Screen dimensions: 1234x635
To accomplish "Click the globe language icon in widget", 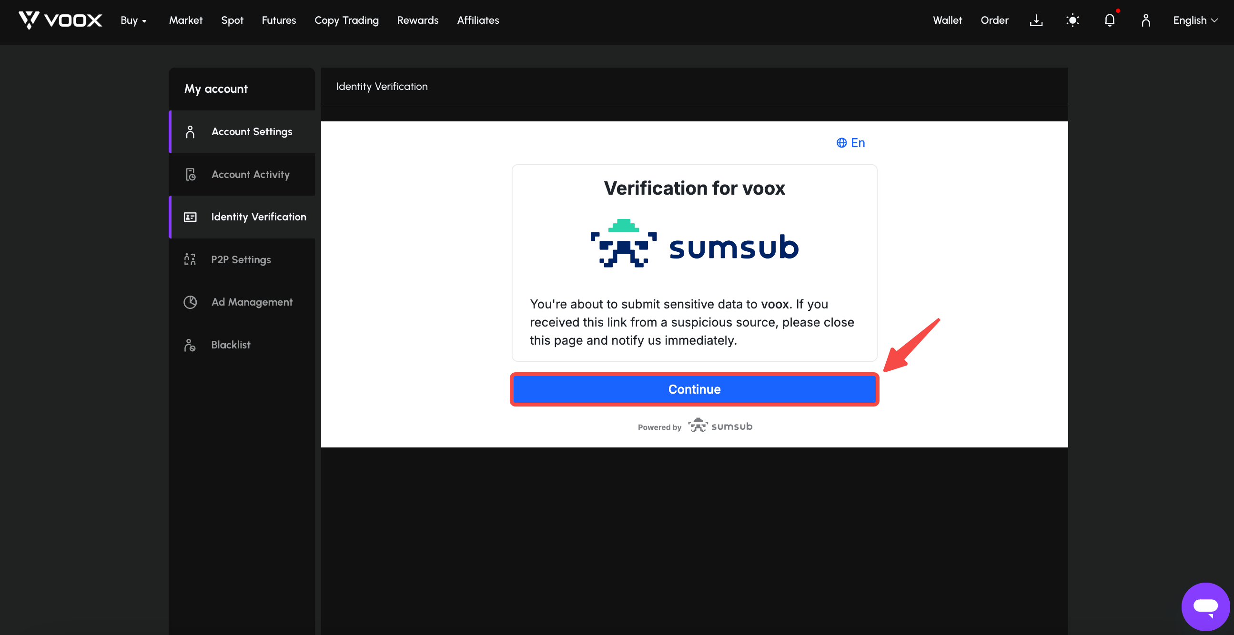I will [x=841, y=143].
